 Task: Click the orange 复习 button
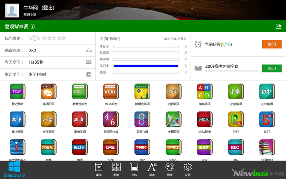pos(272,44)
